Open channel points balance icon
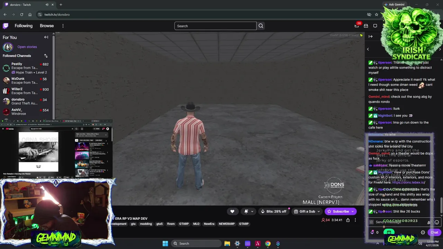The width and height of the screenshot is (443, 249). point(372,232)
